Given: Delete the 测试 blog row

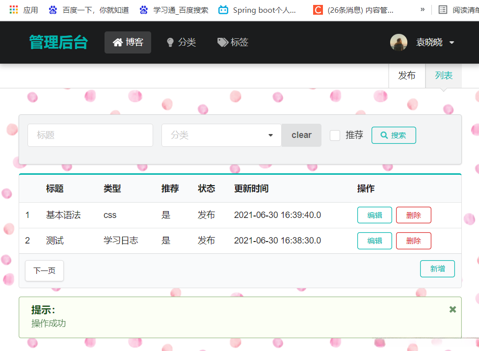Looking at the screenshot, I should 414,241.
